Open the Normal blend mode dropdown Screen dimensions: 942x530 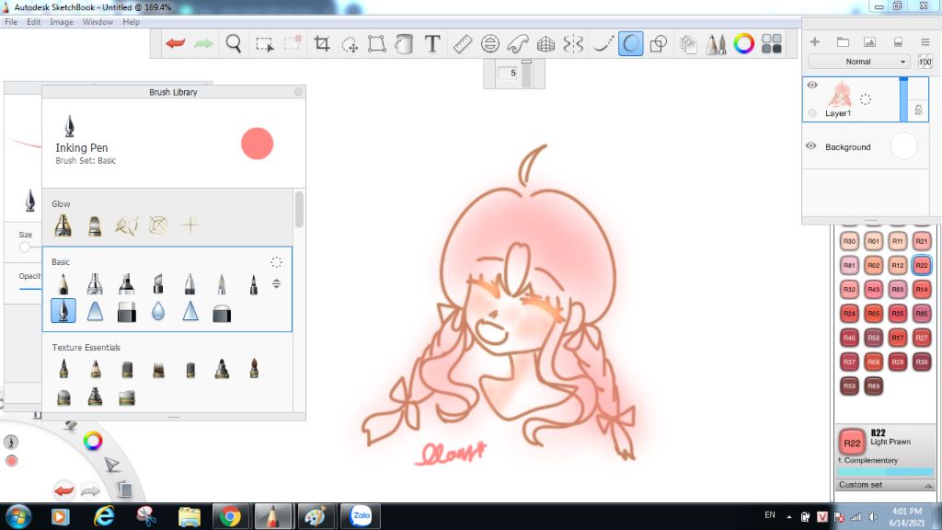(858, 62)
